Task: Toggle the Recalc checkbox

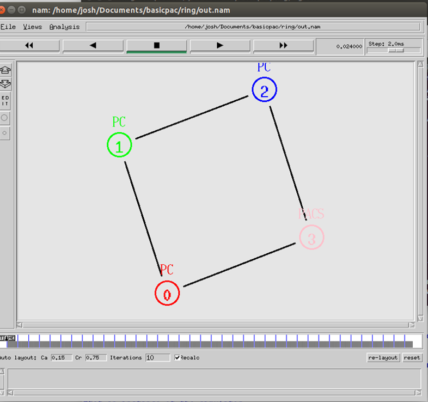Action: [177, 357]
